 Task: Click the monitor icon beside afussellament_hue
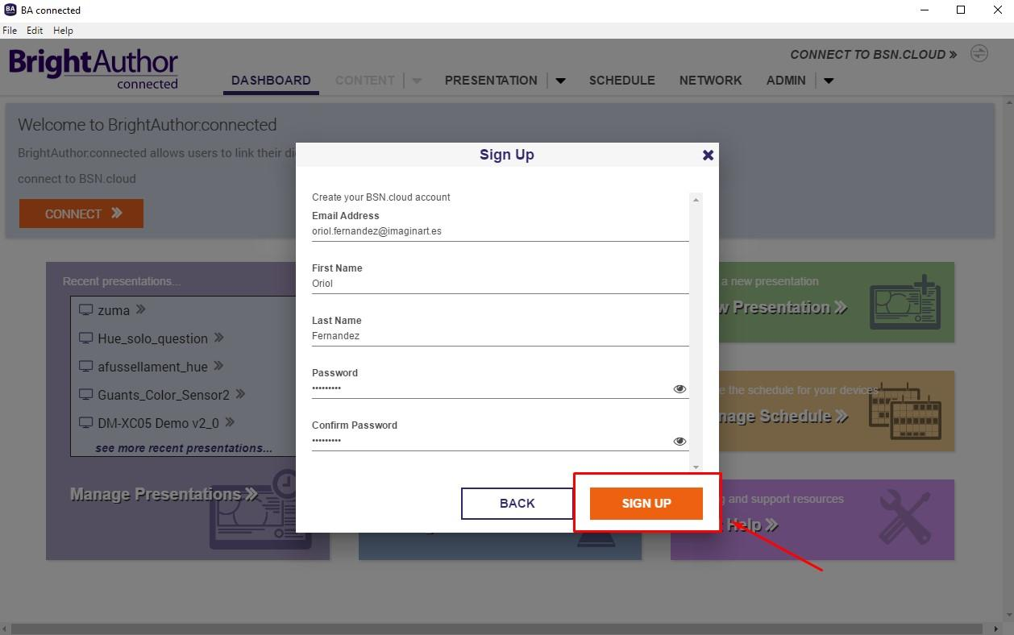(x=85, y=366)
